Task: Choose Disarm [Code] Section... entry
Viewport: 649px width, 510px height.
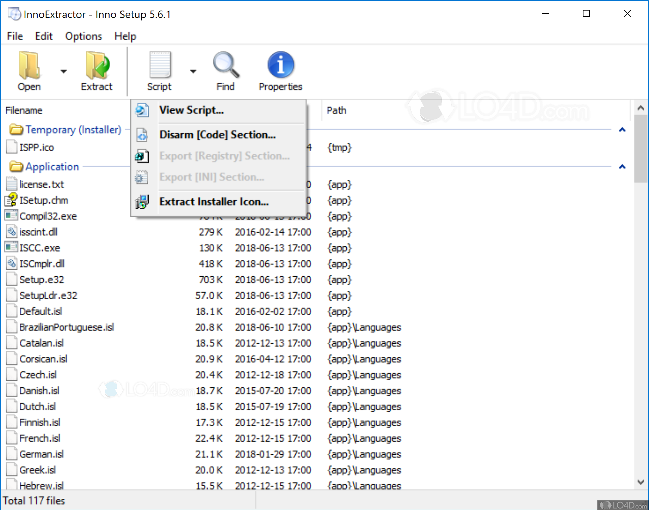Action: [218, 135]
